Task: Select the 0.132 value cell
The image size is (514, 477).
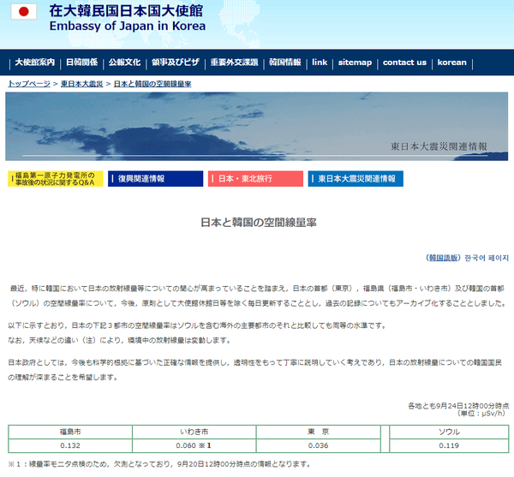Action: click(x=70, y=445)
